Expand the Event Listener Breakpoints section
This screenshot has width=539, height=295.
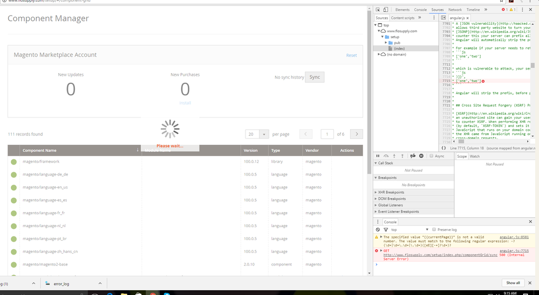point(398,212)
